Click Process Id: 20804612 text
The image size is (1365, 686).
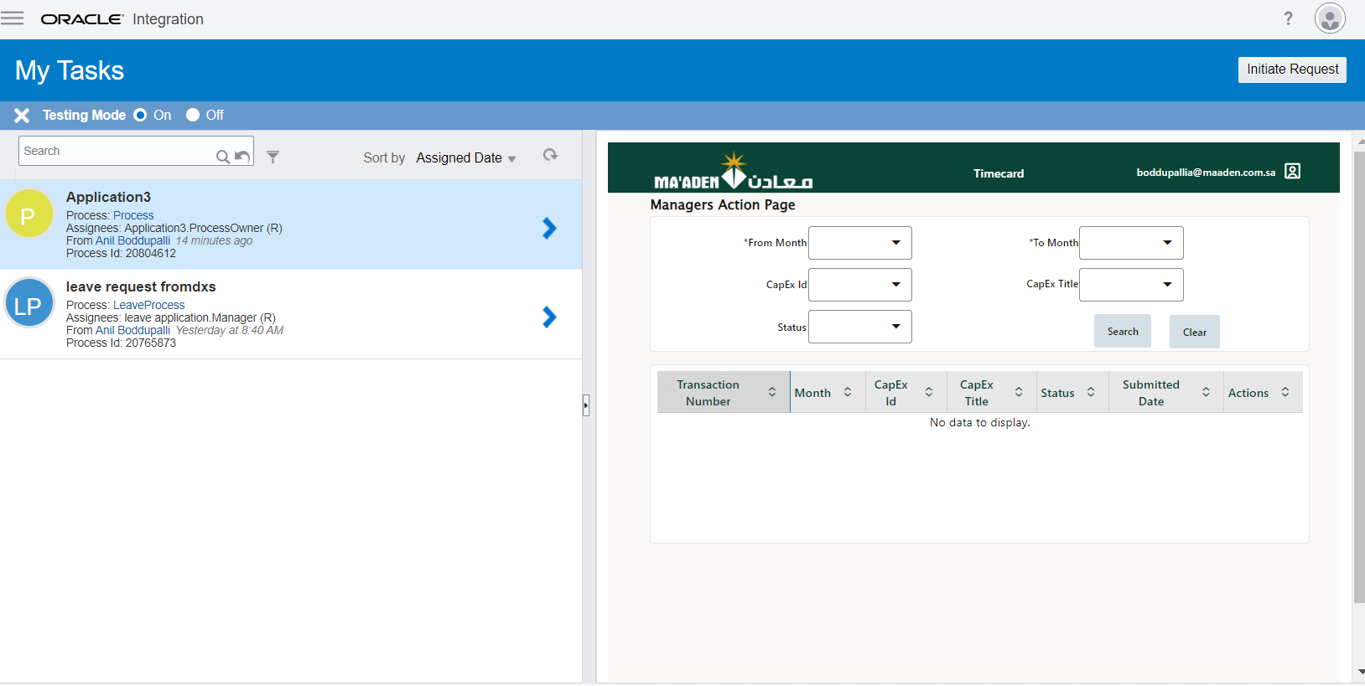pos(121,253)
